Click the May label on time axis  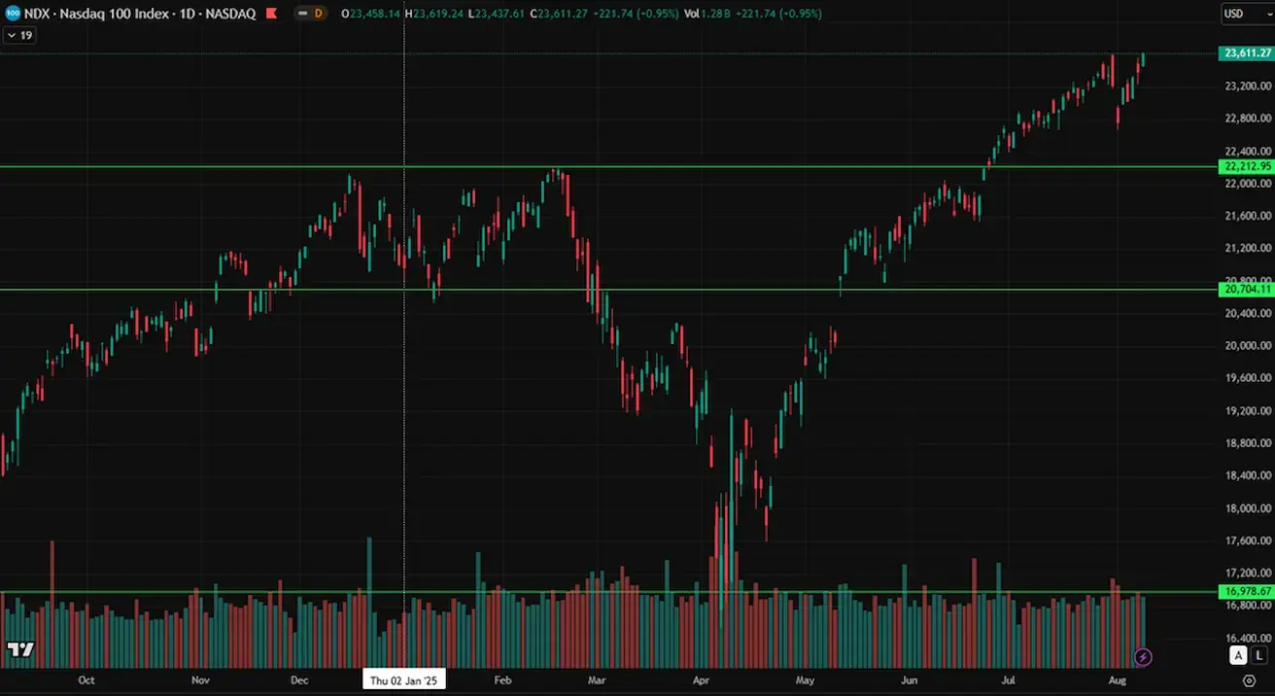click(x=804, y=680)
